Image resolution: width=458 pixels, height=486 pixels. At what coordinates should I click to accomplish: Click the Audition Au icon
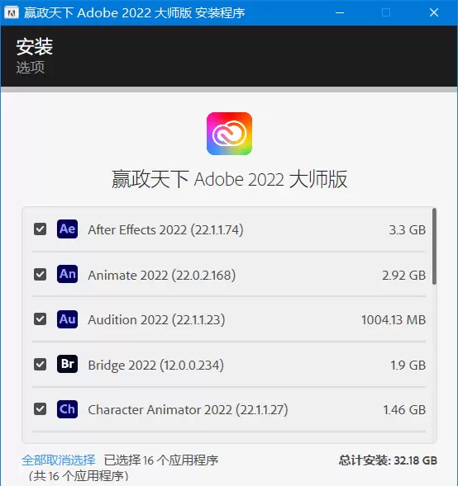click(x=68, y=319)
